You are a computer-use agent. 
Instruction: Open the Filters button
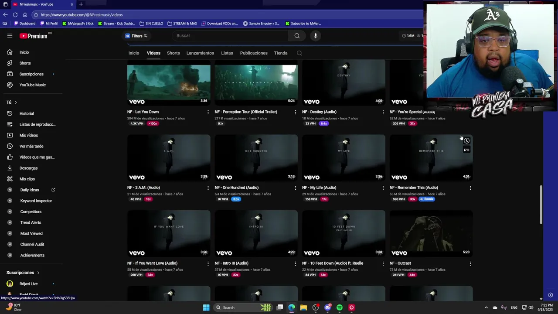click(x=136, y=36)
